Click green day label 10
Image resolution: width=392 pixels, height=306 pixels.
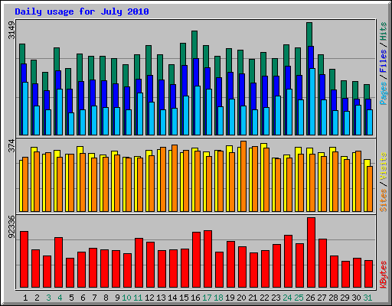pos(126,298)
